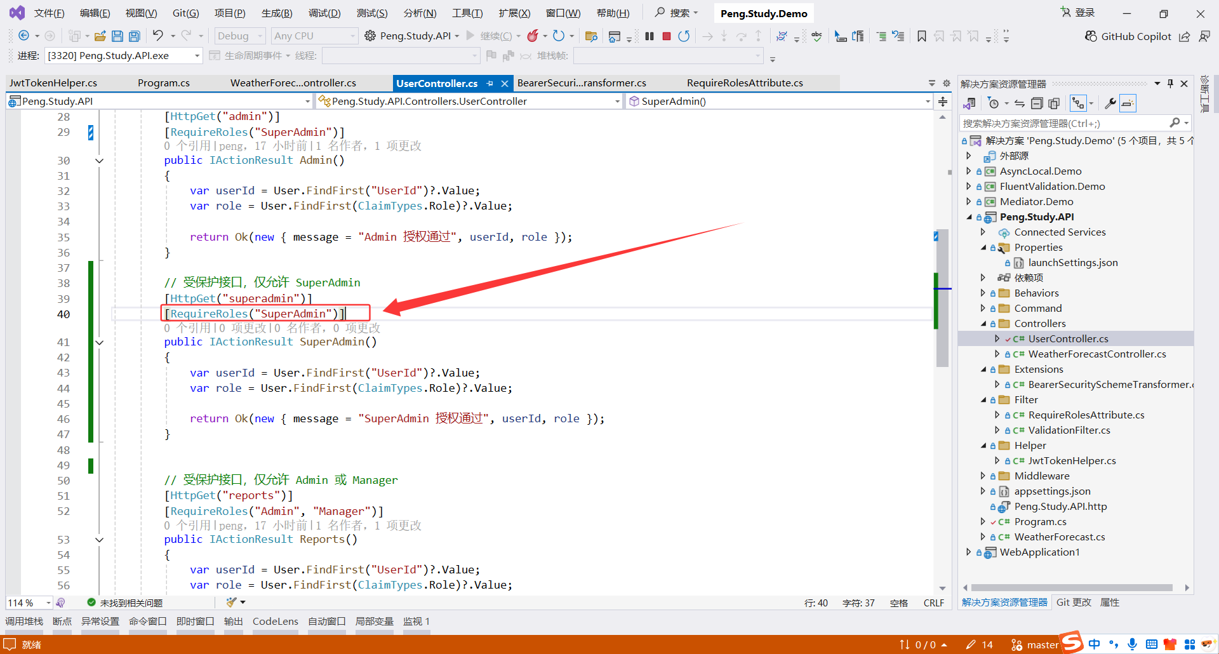Click the horizontal scrollbar in Solution Explorer

(x=1072, y=587)
